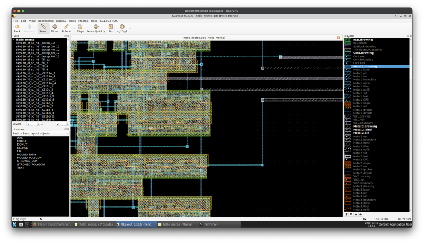Choose the Move Quickly tool

coord(96,28)
